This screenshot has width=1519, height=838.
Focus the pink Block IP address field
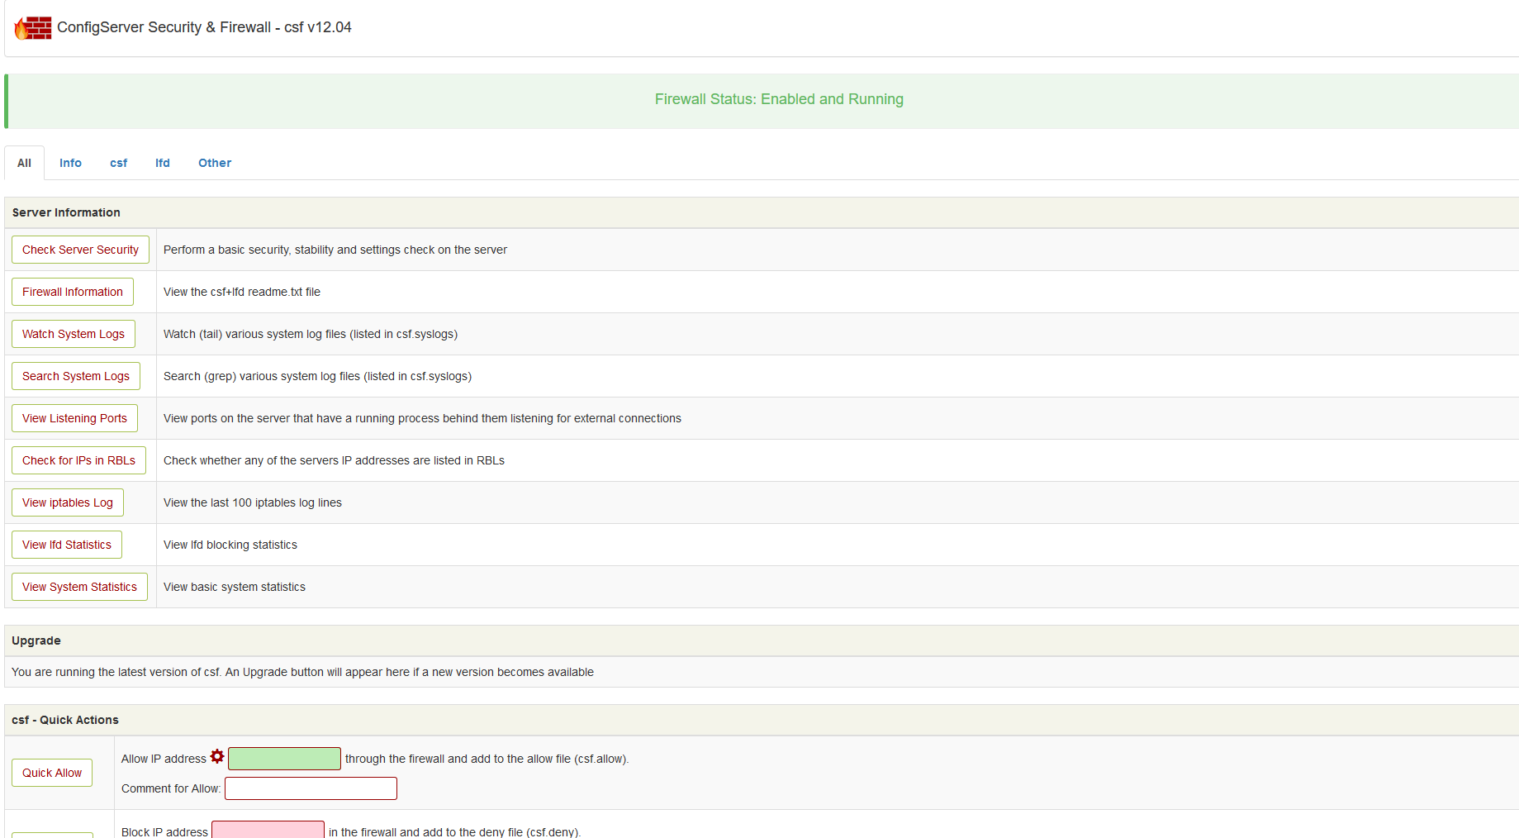[x=268, y=830]
